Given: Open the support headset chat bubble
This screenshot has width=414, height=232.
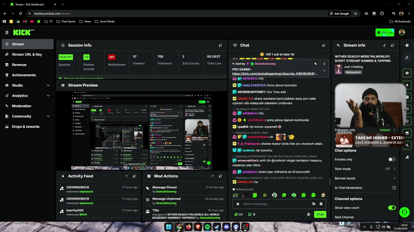Looking at the screenshot, I should pyautogui.click(x=404, y=212).
